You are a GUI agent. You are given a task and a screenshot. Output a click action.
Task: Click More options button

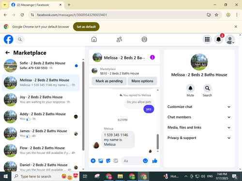click(x=142, y=81)
